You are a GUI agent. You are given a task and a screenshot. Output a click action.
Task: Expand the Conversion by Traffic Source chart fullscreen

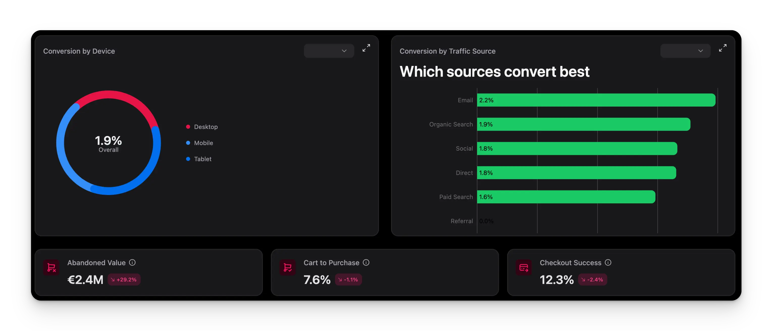pos(723,47)
